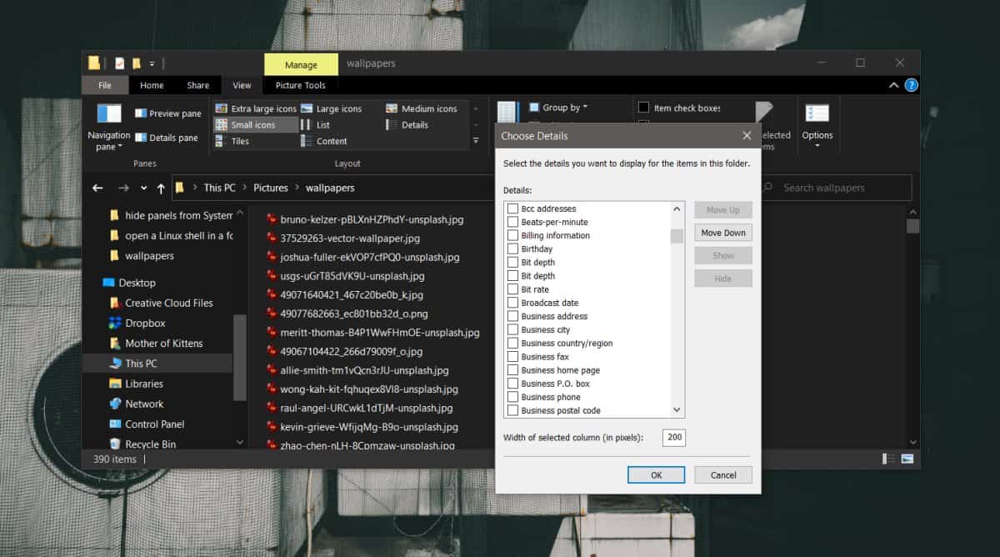The width and height of the screenshot is (1000, 557).
Task: Select Extra large icons layout
Action: click(255, 108)
